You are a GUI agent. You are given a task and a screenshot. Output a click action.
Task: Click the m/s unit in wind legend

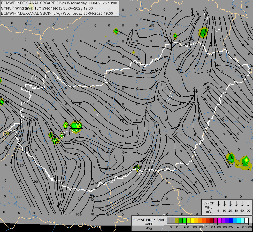tap(209, 212)
